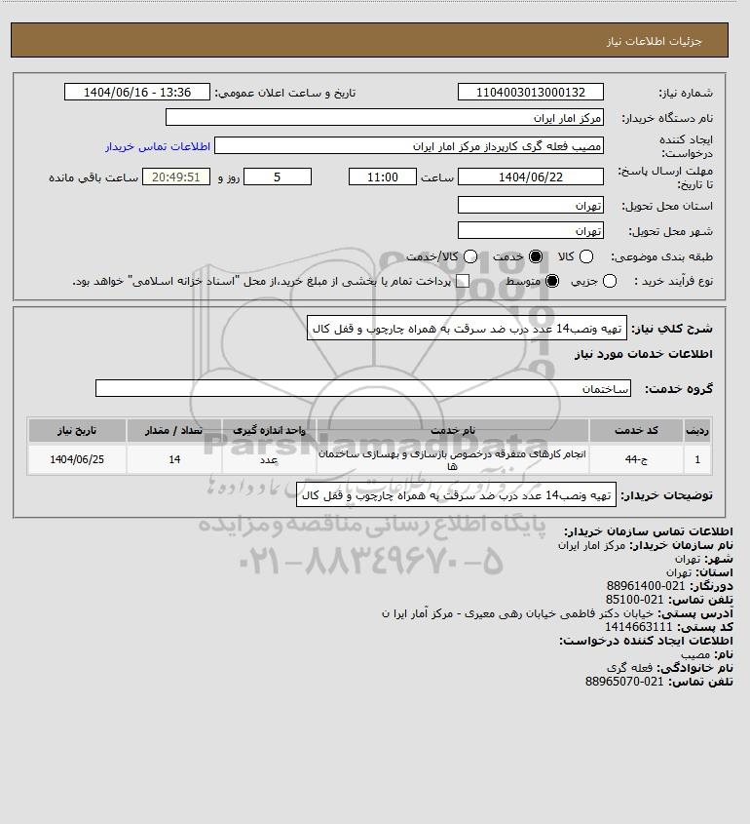Select the کالا/خدمت radio button

(470, 256)
